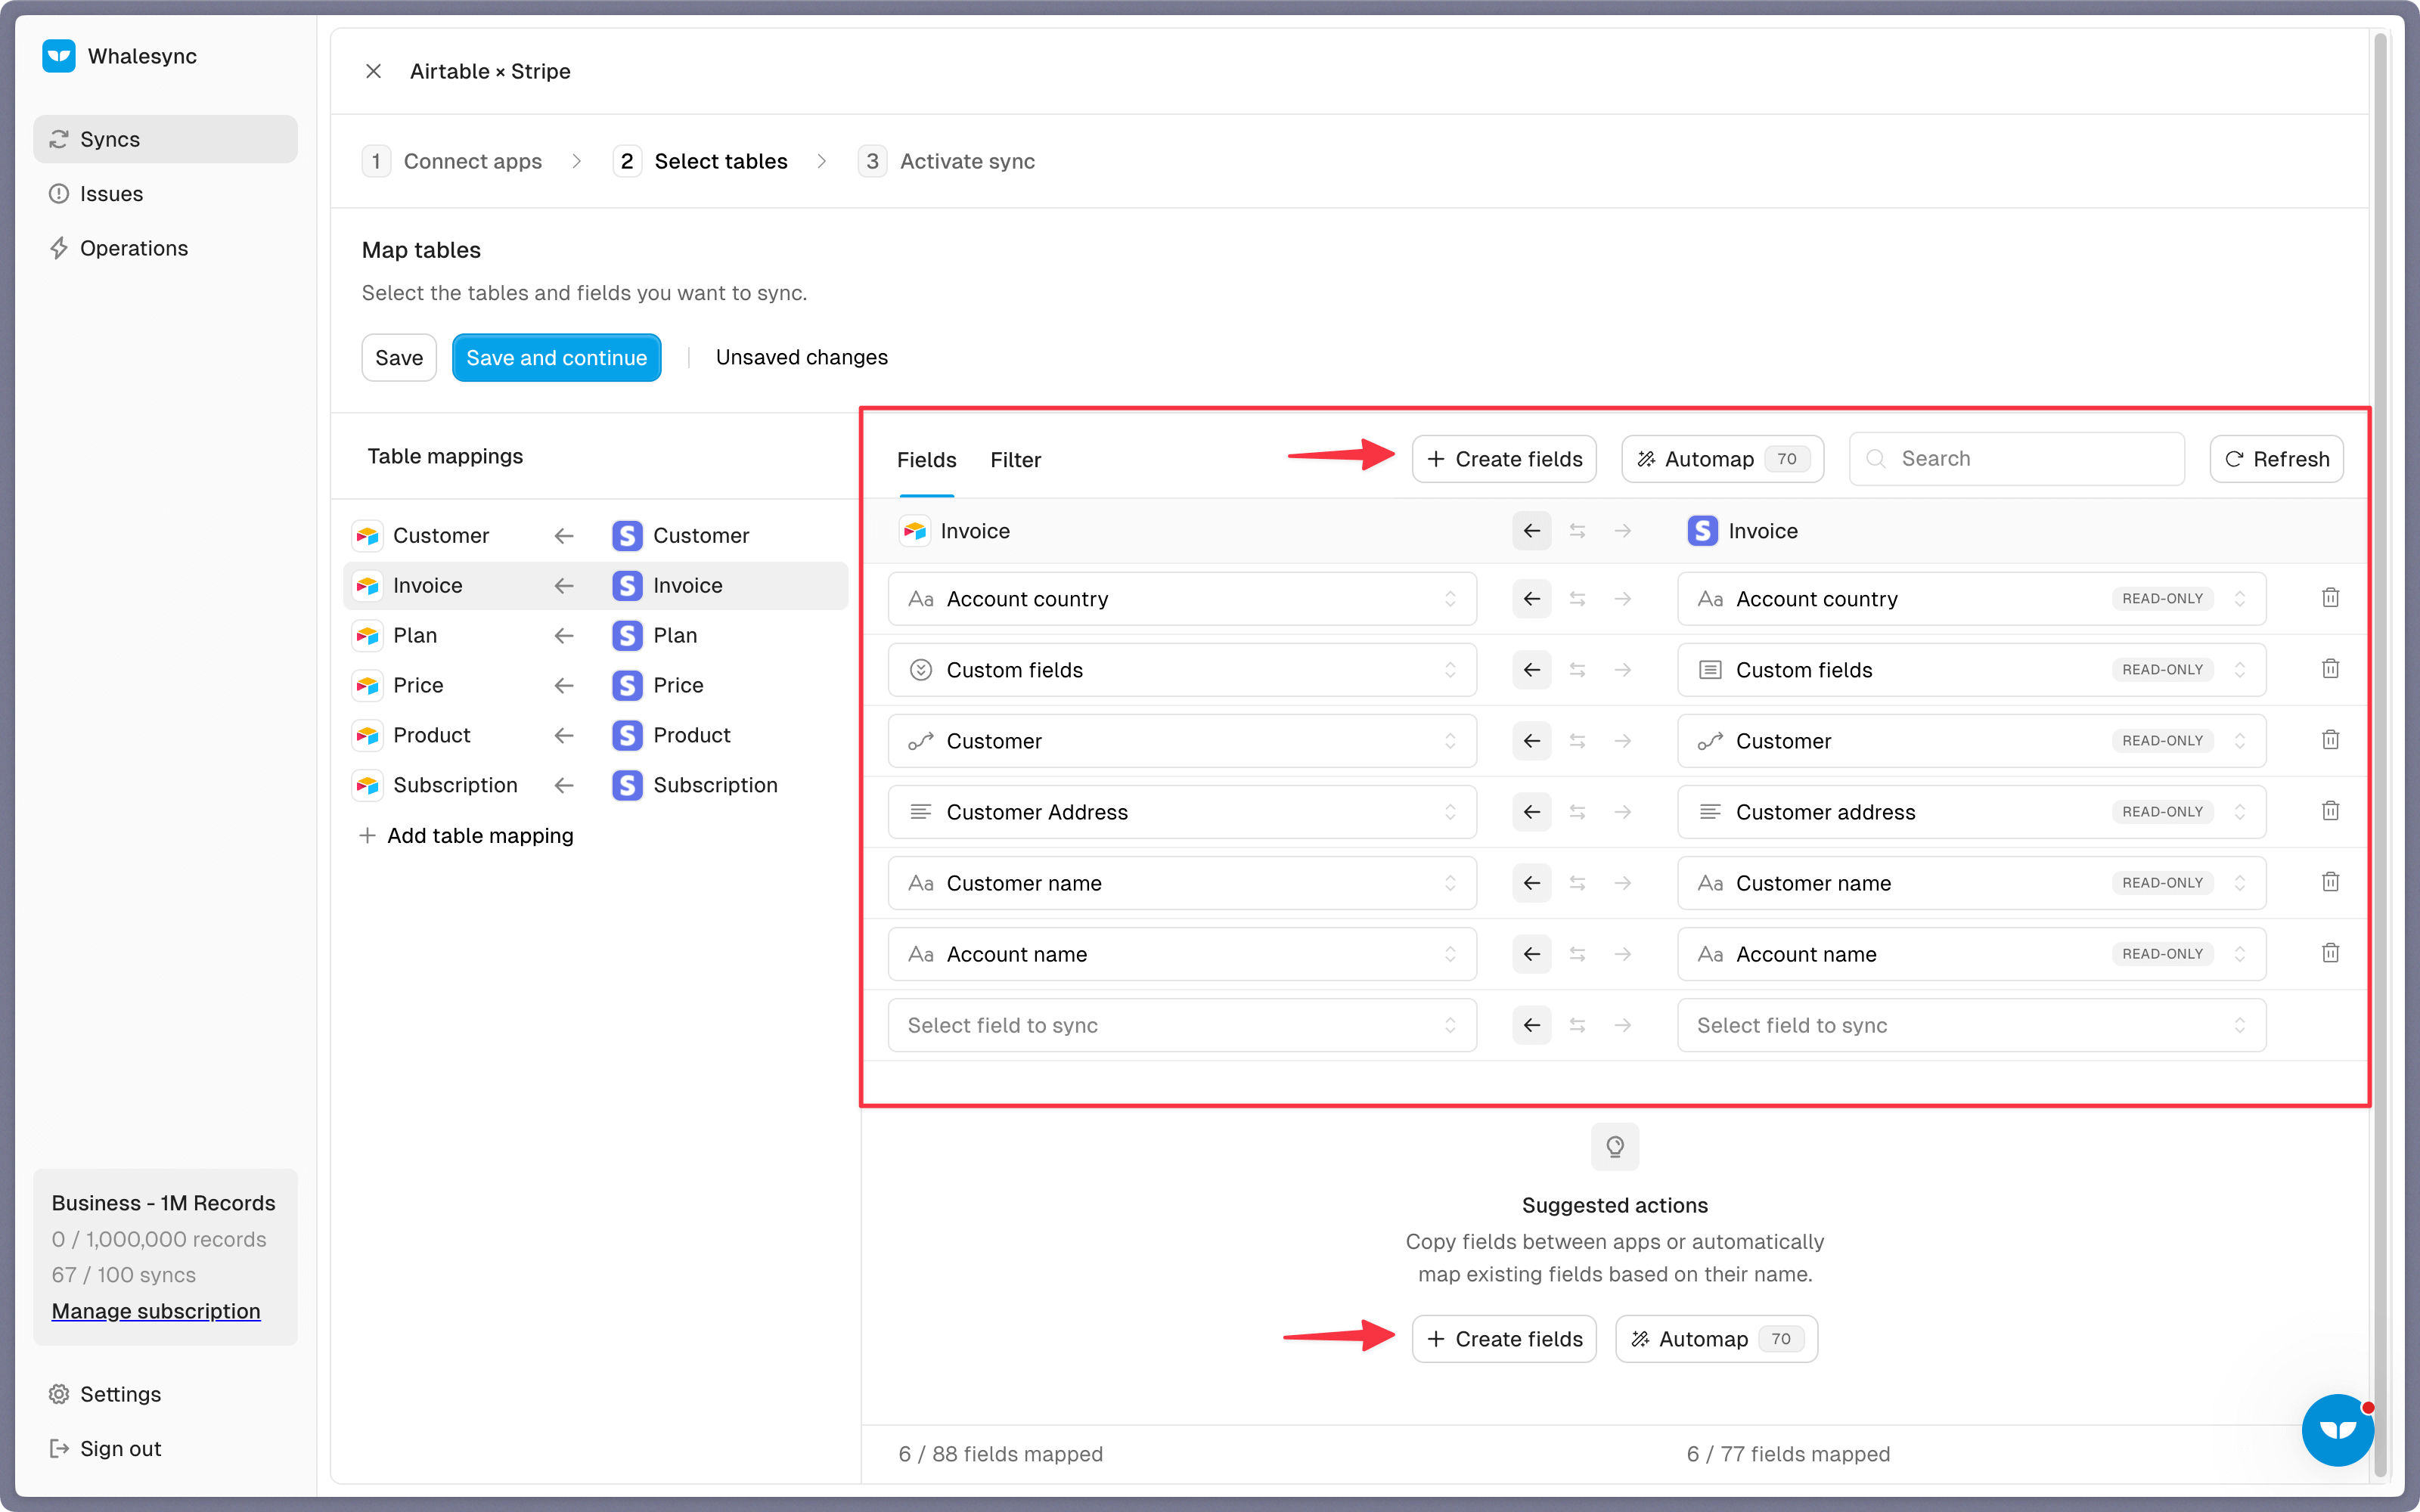Click the top Automap button
Image resolution: width=2420 pixels, height=1512 pixels.
[1722, 459]
